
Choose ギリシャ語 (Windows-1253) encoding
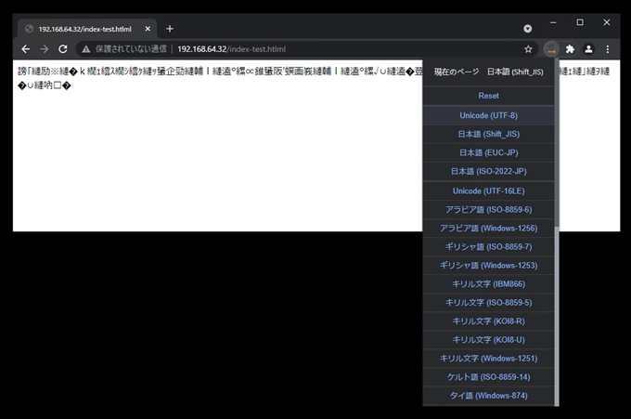(x=488, y=266)
